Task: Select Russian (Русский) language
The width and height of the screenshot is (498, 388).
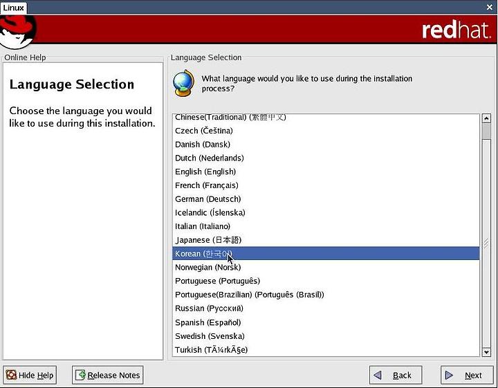Action: 326,308
